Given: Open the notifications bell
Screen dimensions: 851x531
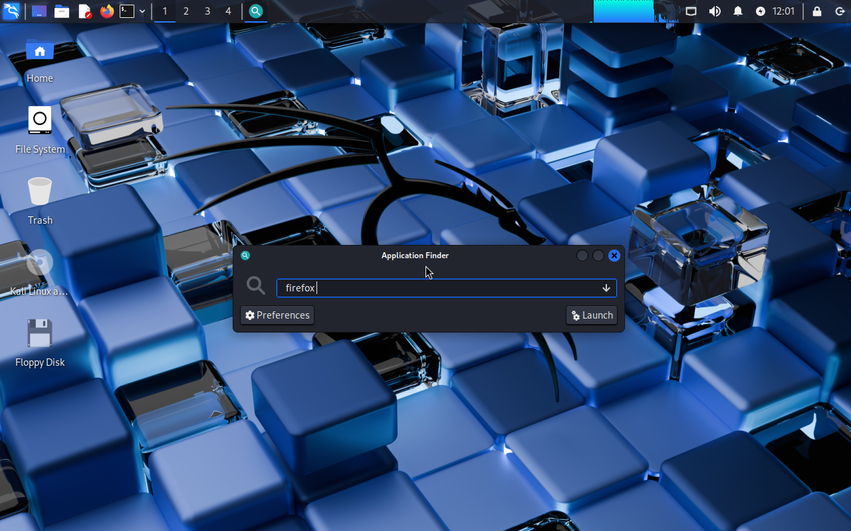Looking at the screenshot, I should (x=737, y=11).
